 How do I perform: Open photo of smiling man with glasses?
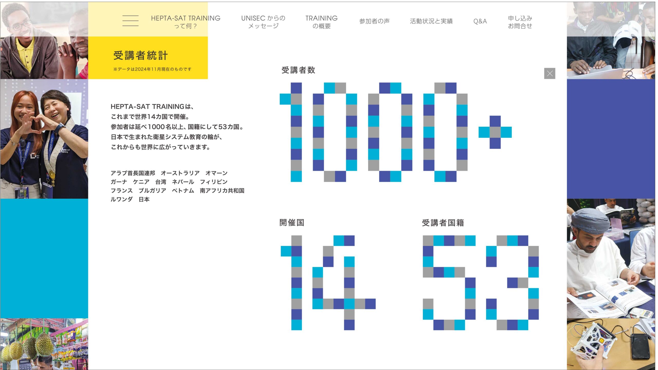pyautogui.click(x=44, y=40)
